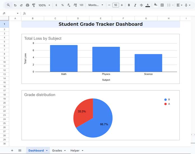Click the Grade distribution chart title
This screenshot has width=195, height=154.
tap(40, 95)
